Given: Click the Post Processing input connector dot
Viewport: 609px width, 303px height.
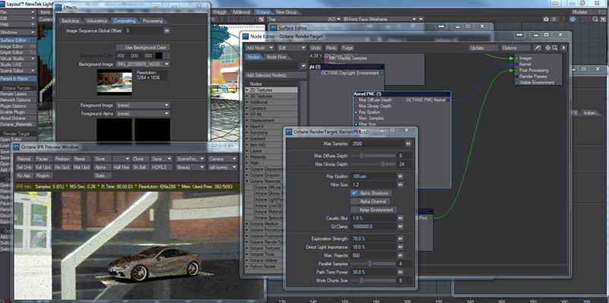Looking at the screenshot, I should [x=516, y=71].
